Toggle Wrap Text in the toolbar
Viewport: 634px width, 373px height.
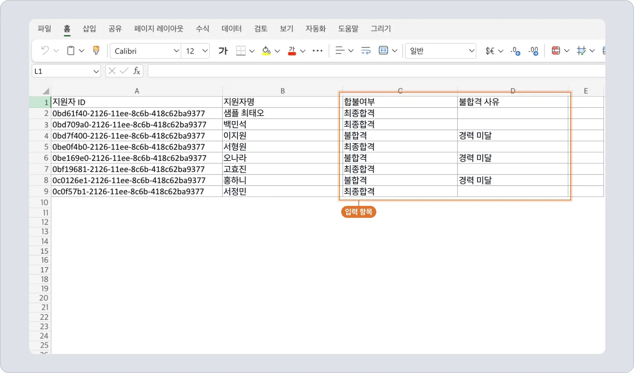click(x=366, y=51)
